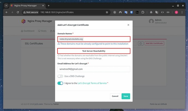Open the Fork me on Github link

[158, 104]
